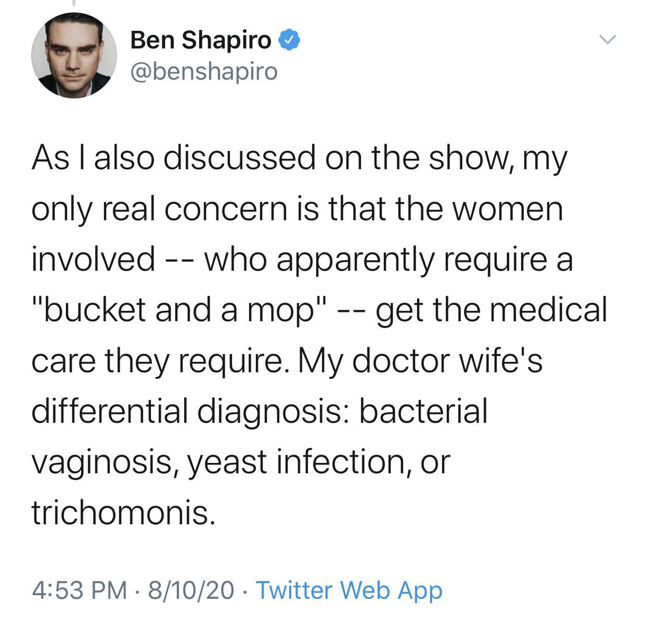
Task: Click the word "trichomonis" in the tweet
Action: (123, 512)
